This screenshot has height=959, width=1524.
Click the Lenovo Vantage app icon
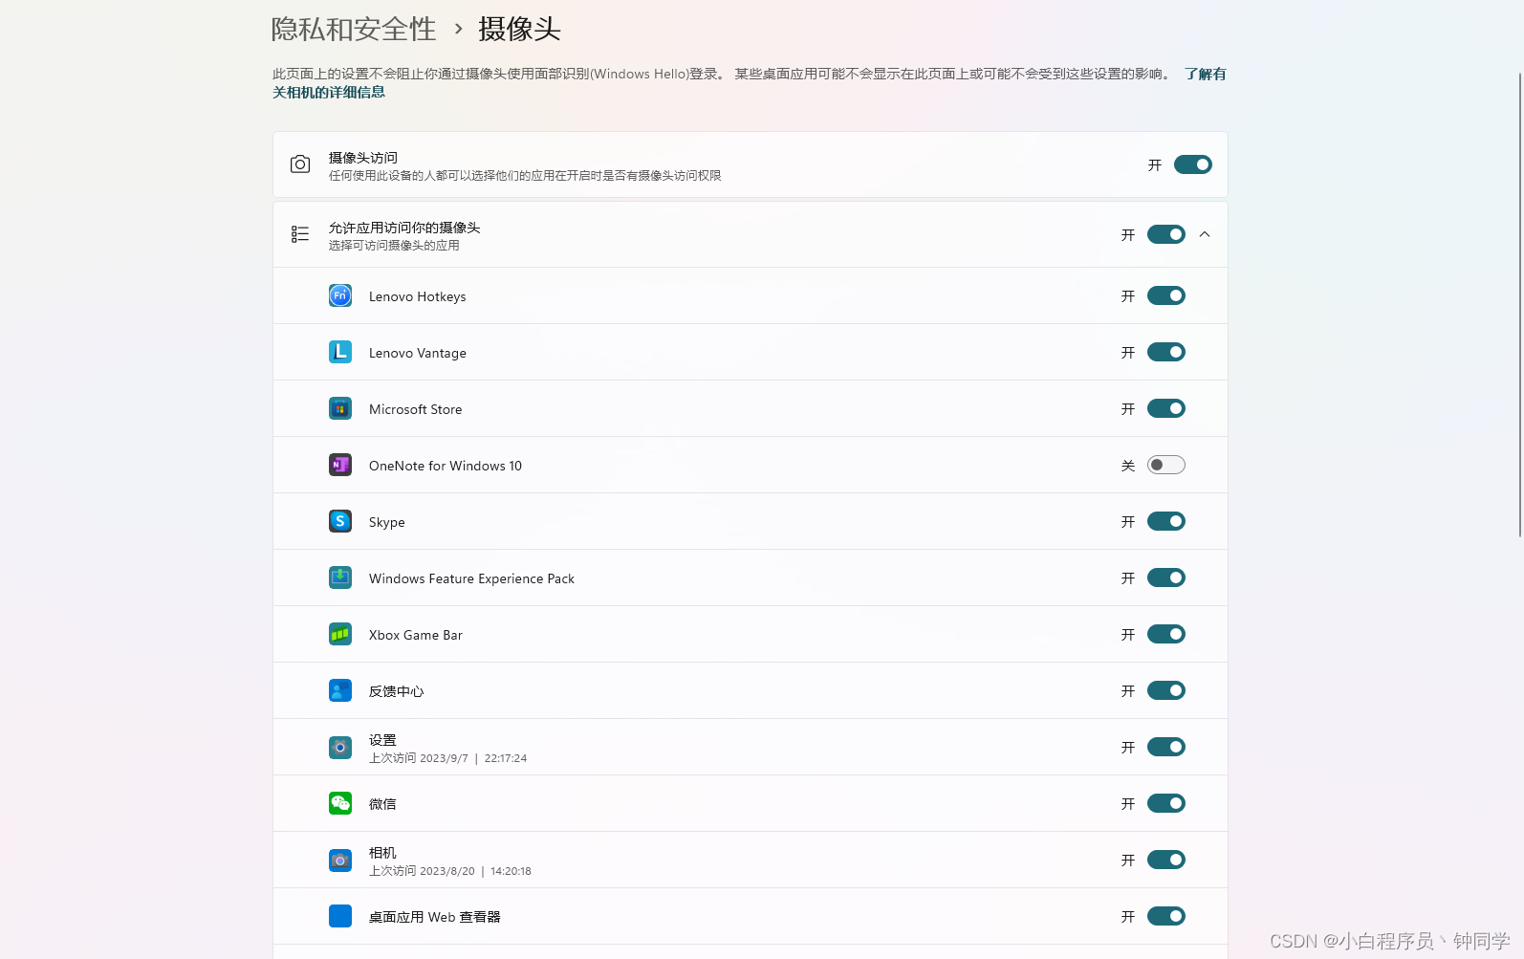[340, 352]
